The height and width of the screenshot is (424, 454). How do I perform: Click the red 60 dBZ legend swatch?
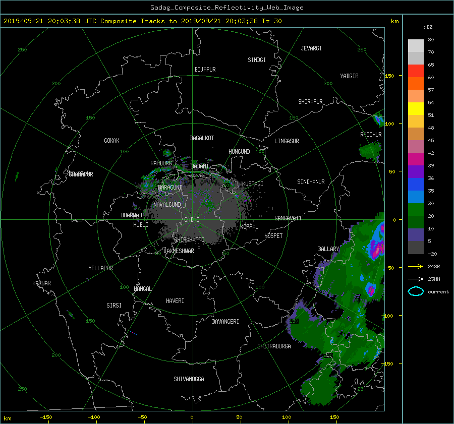416,71
